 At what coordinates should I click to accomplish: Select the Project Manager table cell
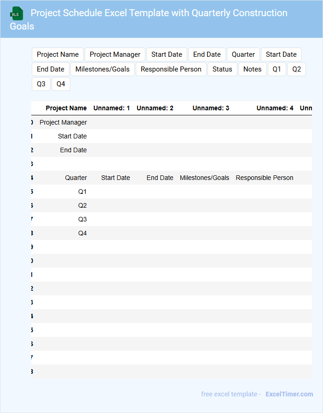click(63, 122)
